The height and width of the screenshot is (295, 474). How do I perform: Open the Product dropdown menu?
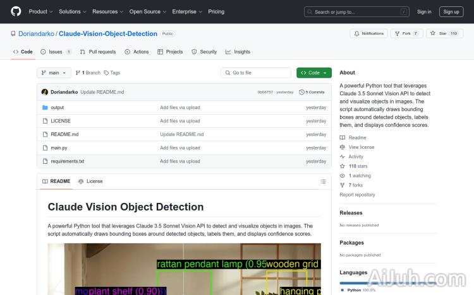click(x=40, y=11)
